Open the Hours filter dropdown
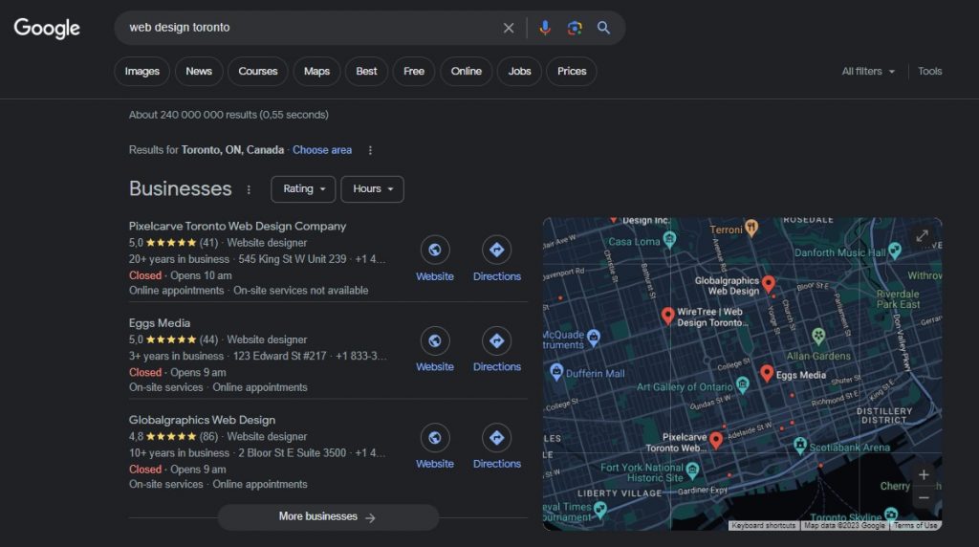This screenshot has height=547, width=979. [372, 189]
